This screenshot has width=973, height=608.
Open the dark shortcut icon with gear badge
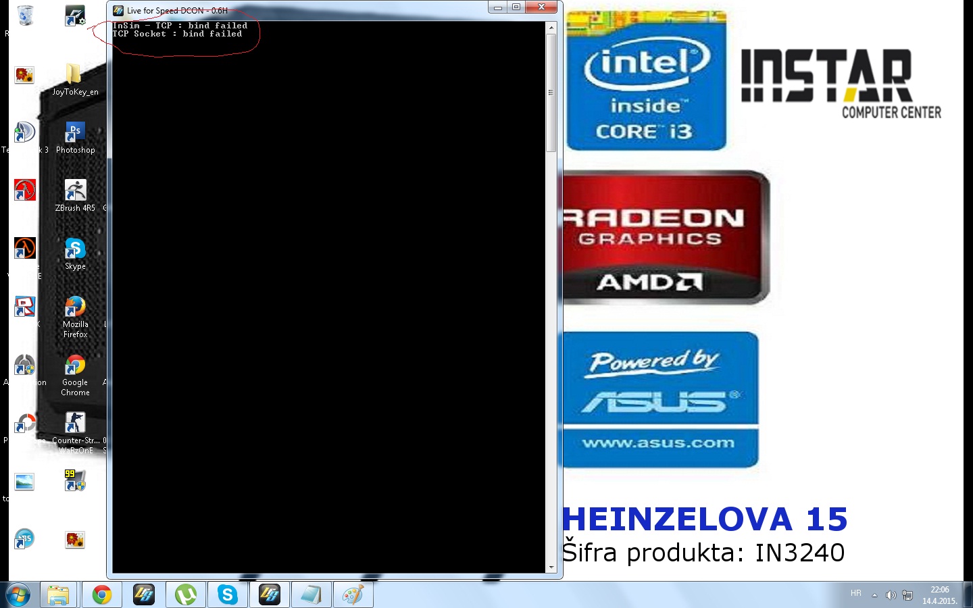(75, 16)
